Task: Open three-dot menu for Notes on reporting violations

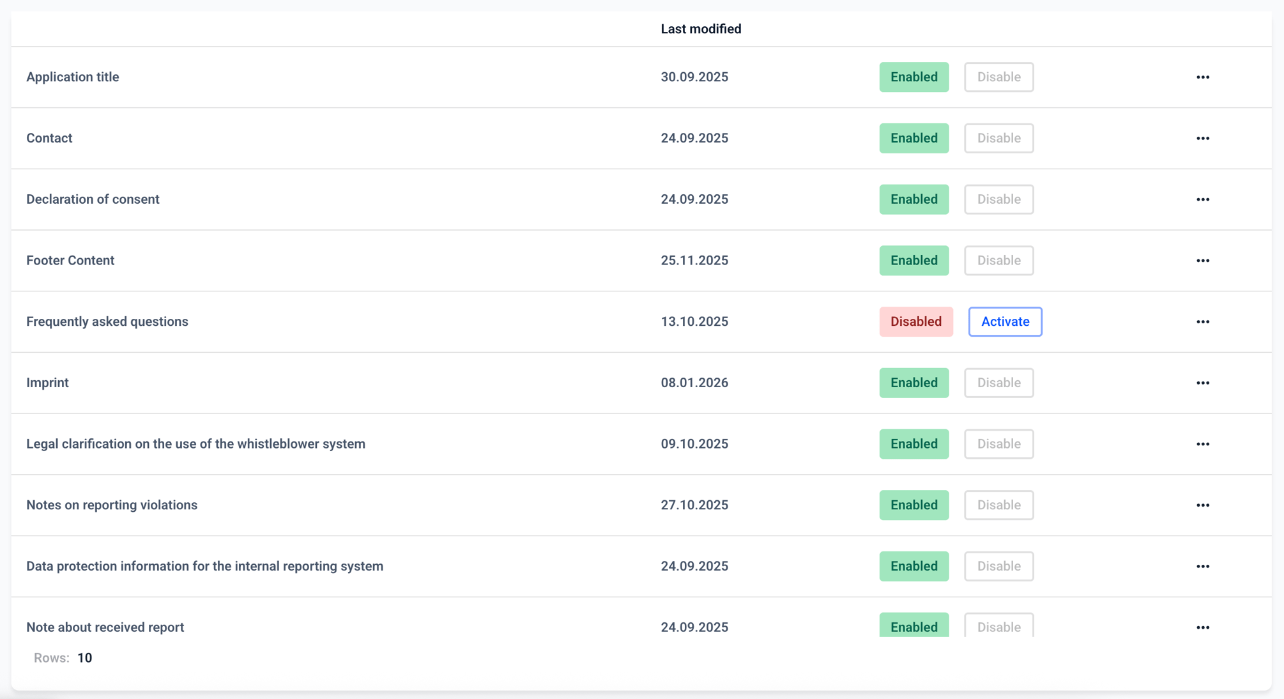Action: point(1203,505)
